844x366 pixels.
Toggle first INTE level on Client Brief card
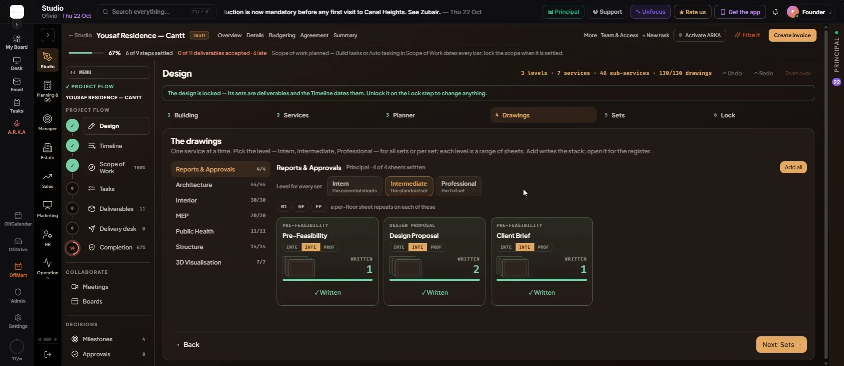506,247
